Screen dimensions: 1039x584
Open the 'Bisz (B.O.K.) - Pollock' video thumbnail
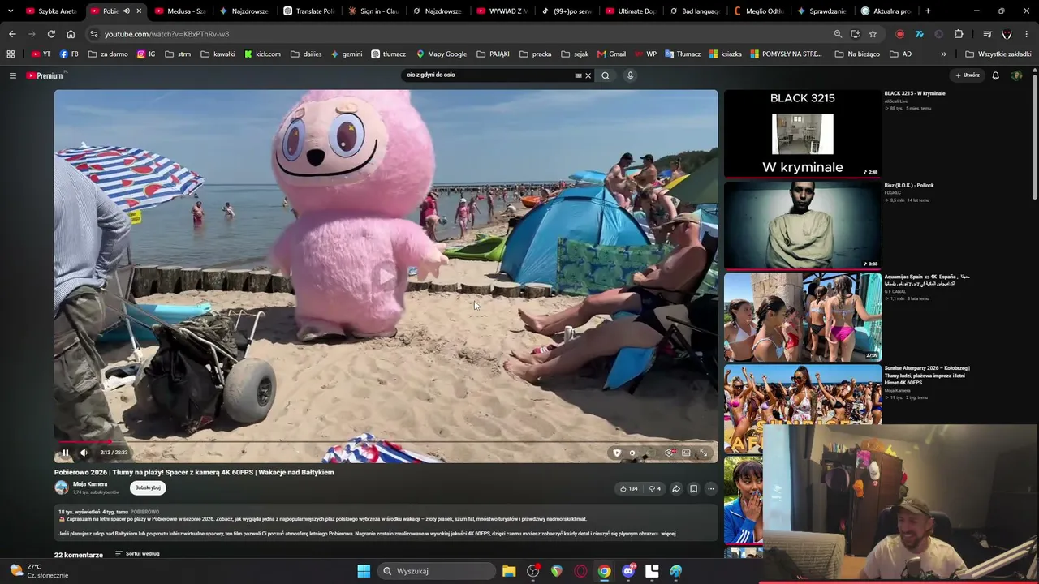pos(802,225)
